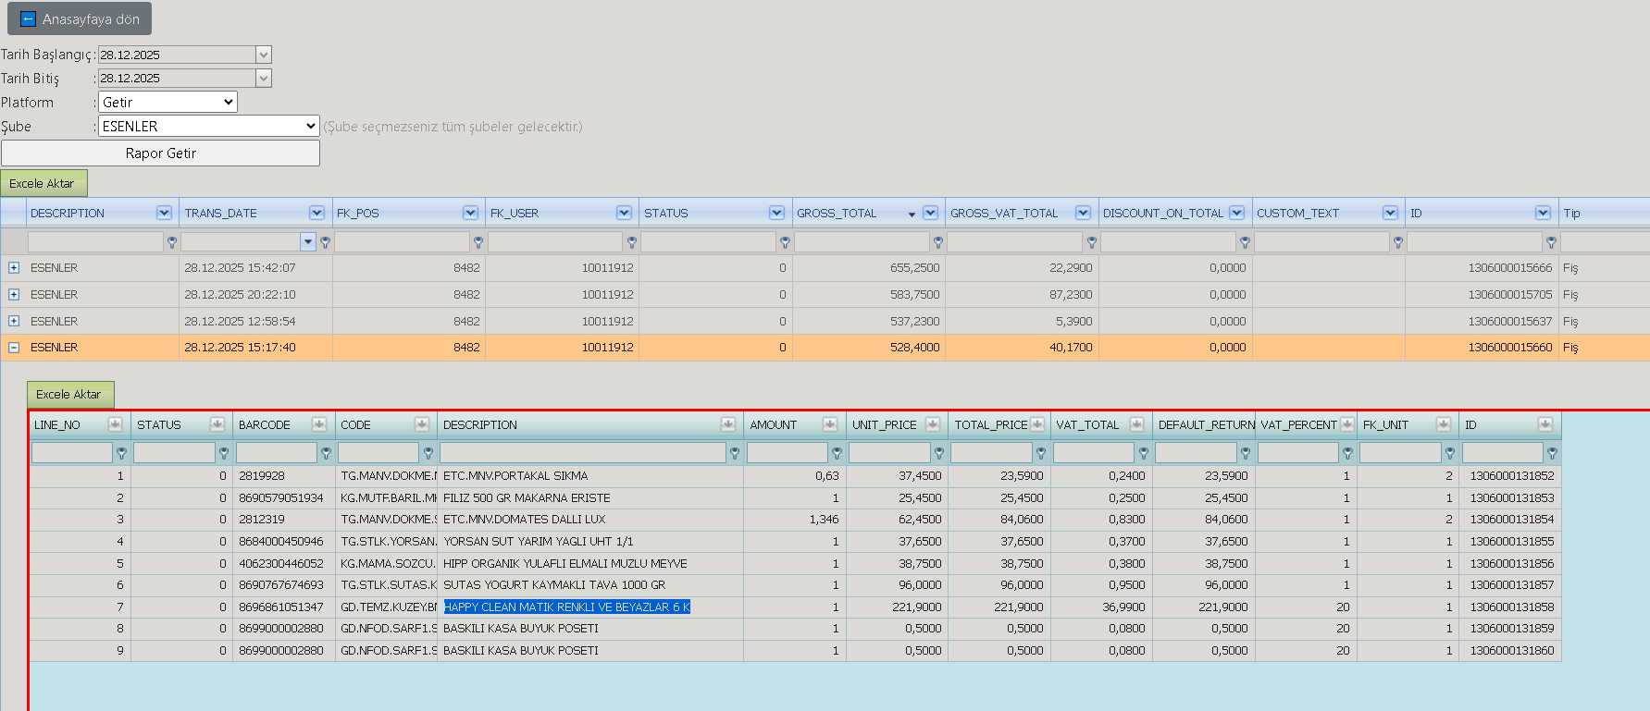Go back with Anasayfaya dön button

pos(80,18)
